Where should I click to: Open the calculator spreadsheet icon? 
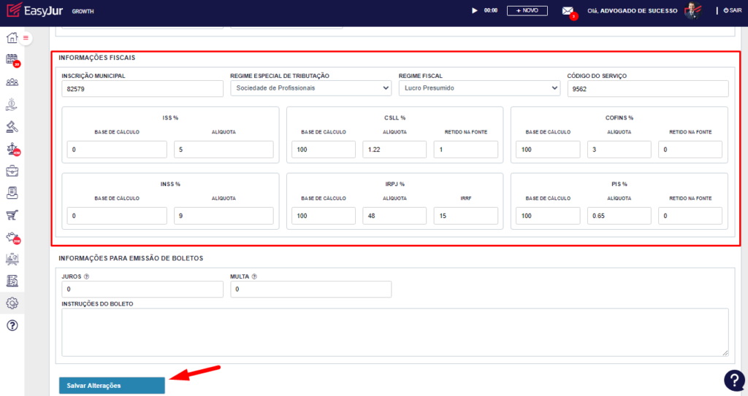click(x=12, y=282)
